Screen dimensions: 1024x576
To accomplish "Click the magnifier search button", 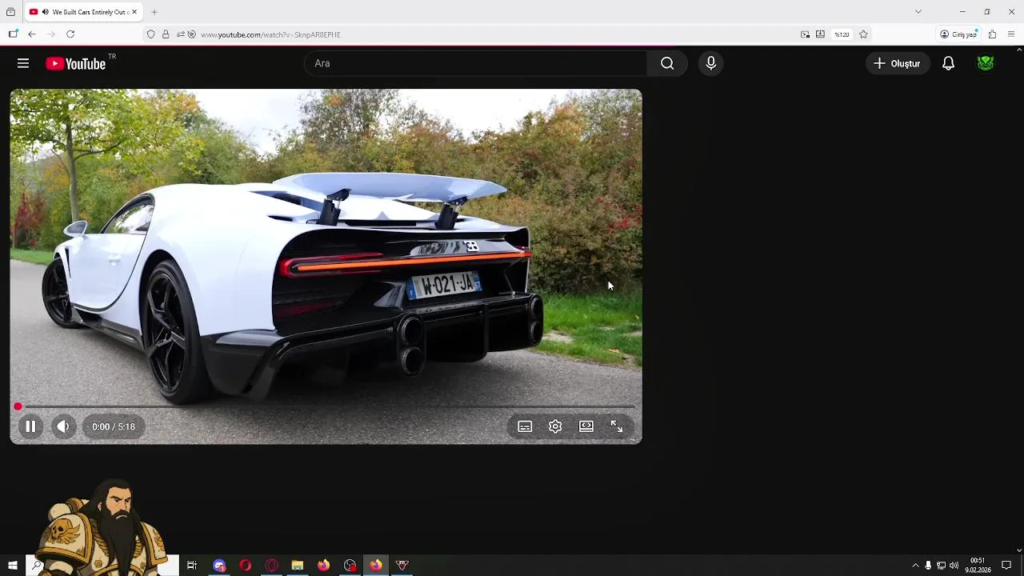I will (667, 63).
